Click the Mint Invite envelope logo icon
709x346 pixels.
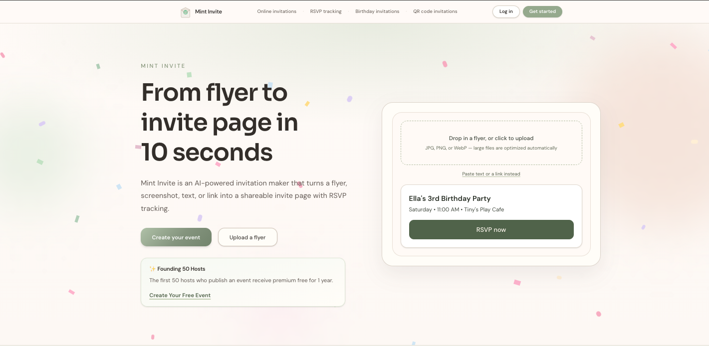(x=186, y=12)
